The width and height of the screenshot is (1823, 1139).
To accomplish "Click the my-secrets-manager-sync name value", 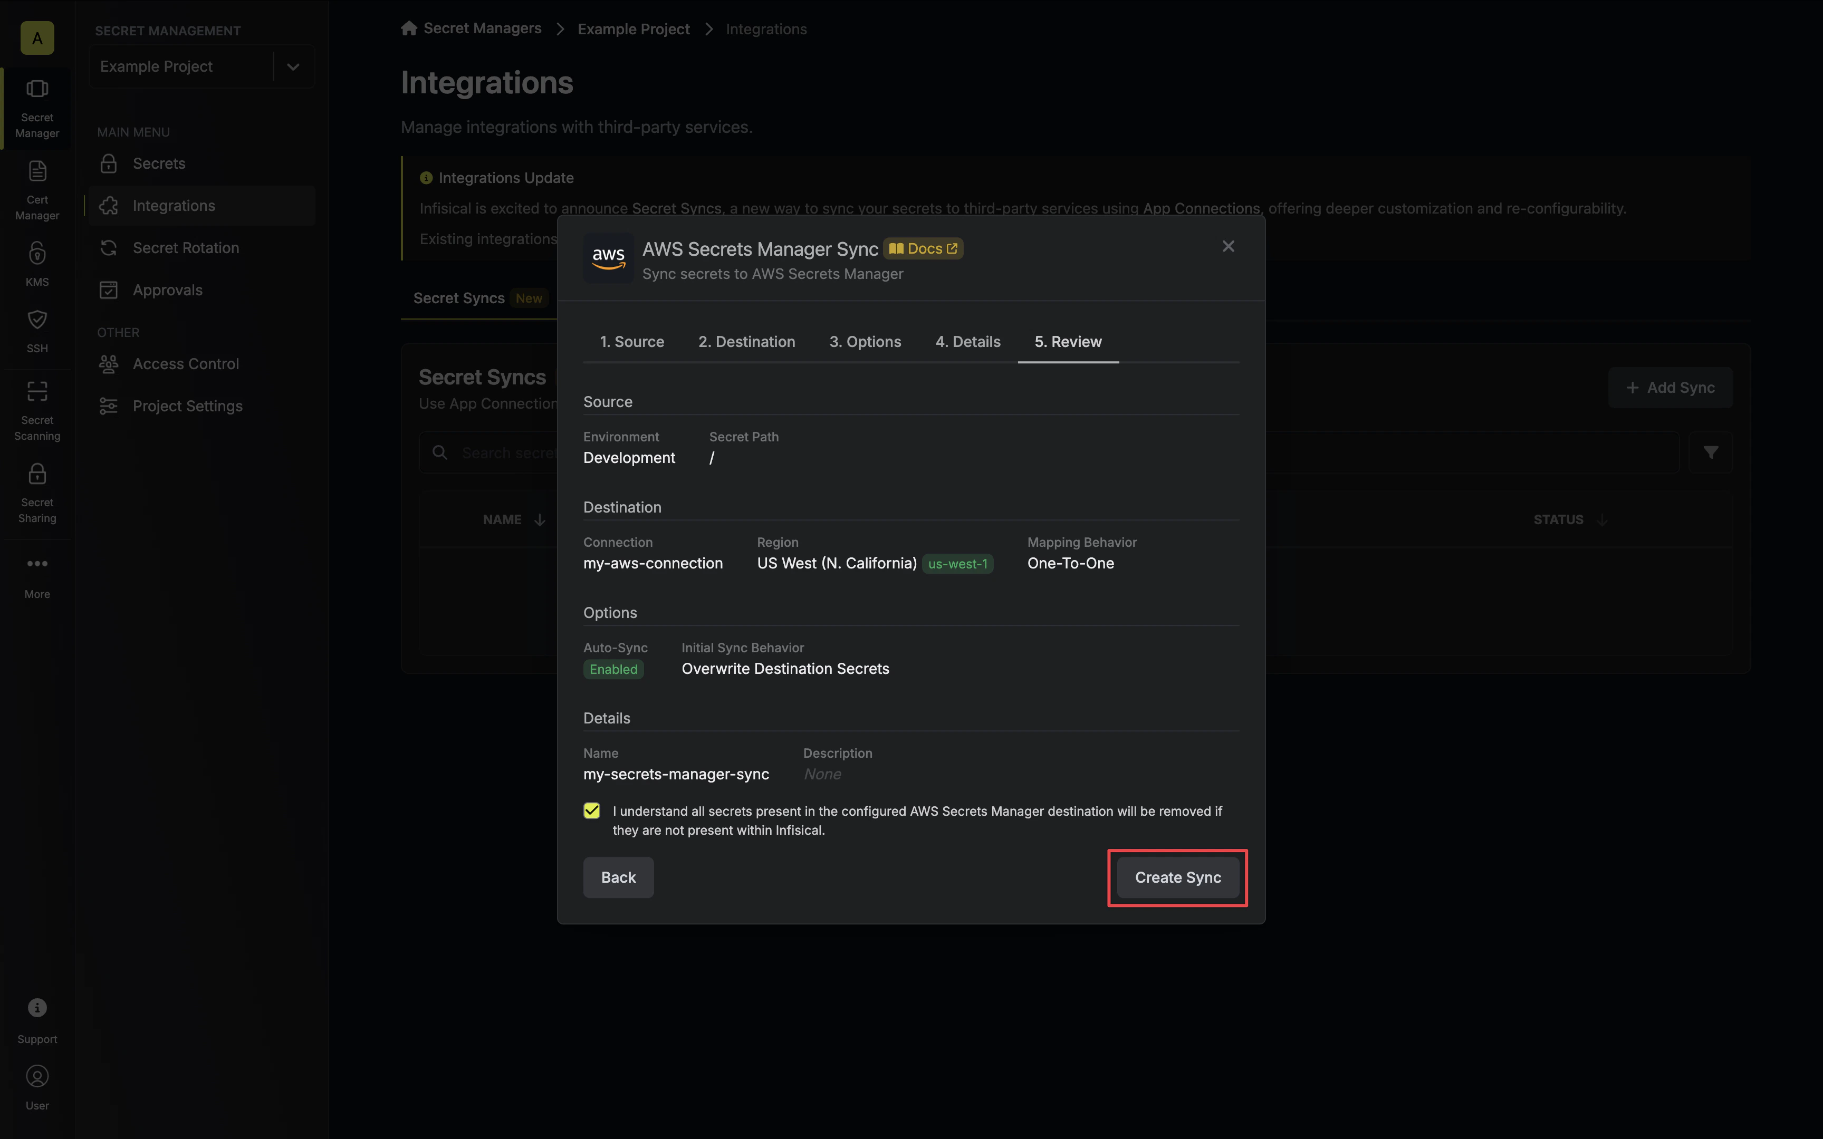I will pyautogui.click(x=676, y=775).
